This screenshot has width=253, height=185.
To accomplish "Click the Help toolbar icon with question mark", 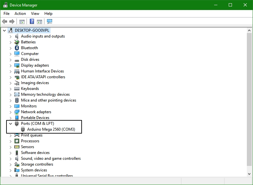I will click(32, 22).
